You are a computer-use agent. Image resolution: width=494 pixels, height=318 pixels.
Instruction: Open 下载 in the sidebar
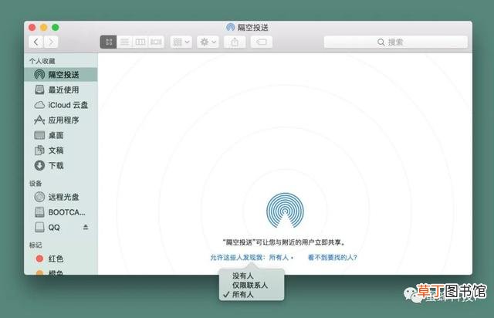point(61,165)
